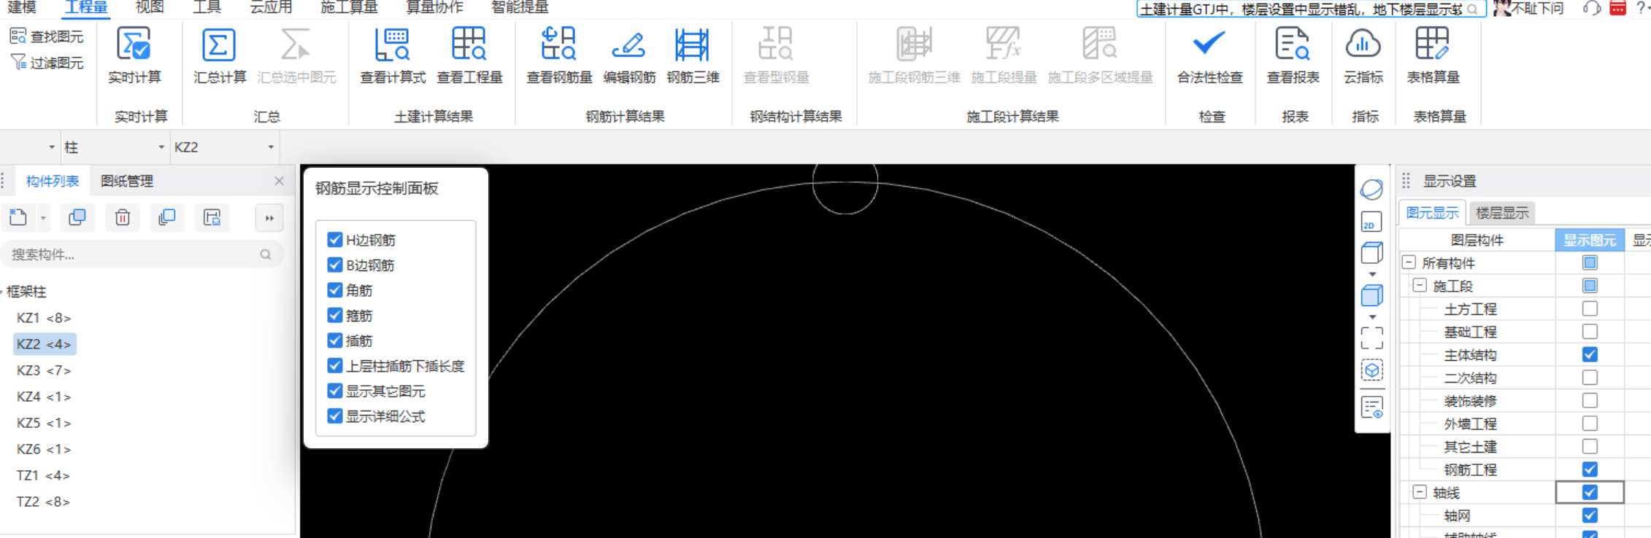Click the wireframe cube view icon
This screenshot has width=1651, height=538.
coord(1372,253)
